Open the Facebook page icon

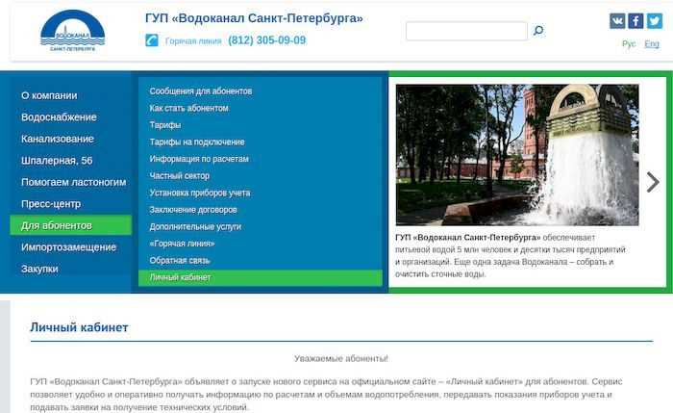click(x=636, y=20)
